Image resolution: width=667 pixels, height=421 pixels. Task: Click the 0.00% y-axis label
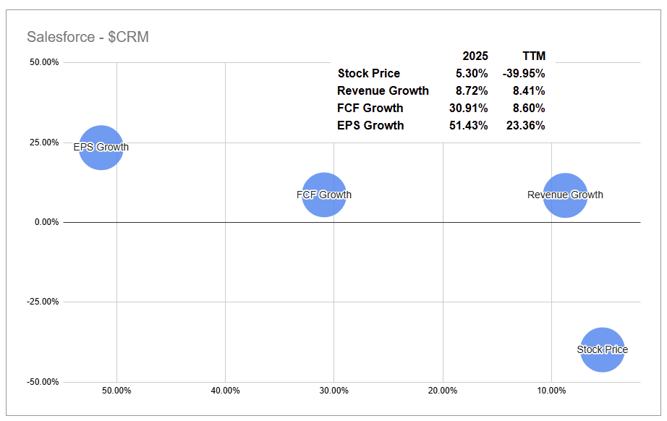coord(48,222)
